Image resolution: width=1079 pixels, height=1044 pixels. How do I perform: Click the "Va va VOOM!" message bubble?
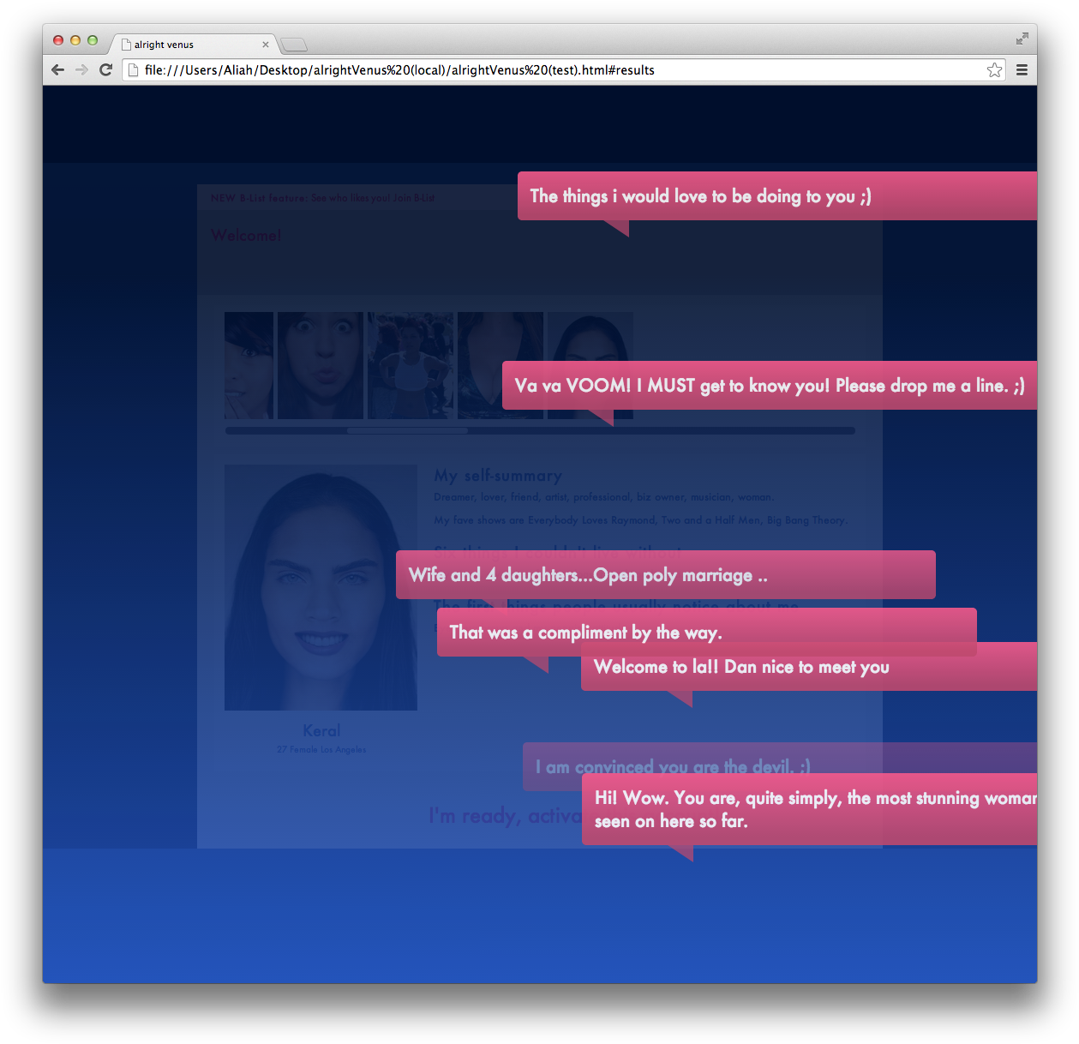(x=769, y=386)
